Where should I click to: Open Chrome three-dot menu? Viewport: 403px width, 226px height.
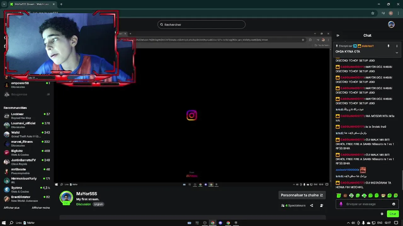point(399,13)
